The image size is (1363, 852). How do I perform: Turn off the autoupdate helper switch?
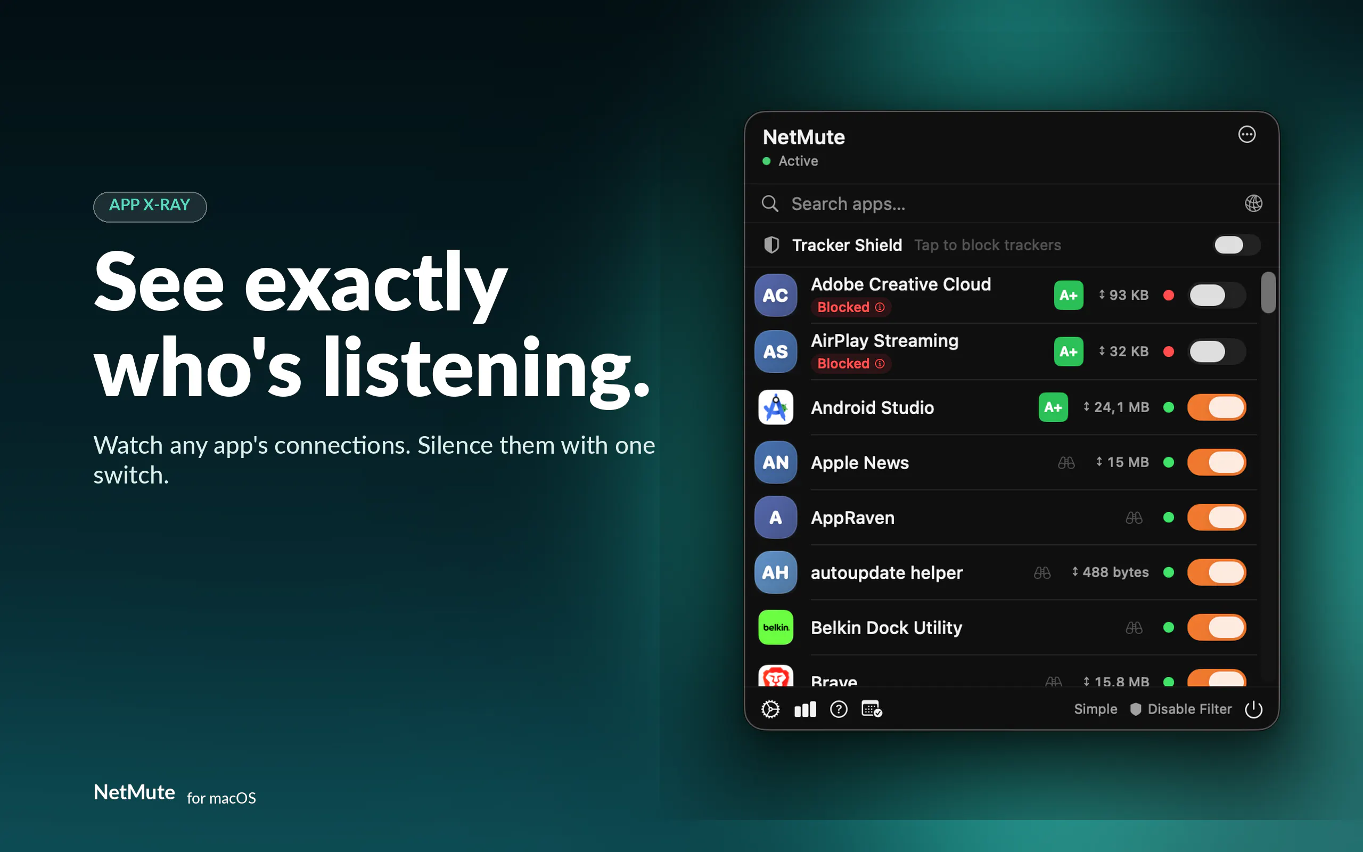coord(1217,572)
